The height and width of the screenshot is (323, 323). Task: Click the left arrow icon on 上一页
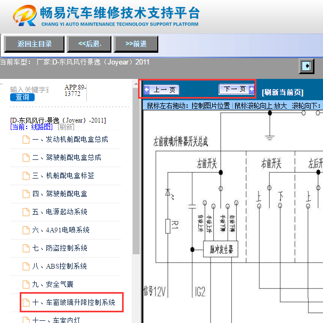[x=147, y=90]
